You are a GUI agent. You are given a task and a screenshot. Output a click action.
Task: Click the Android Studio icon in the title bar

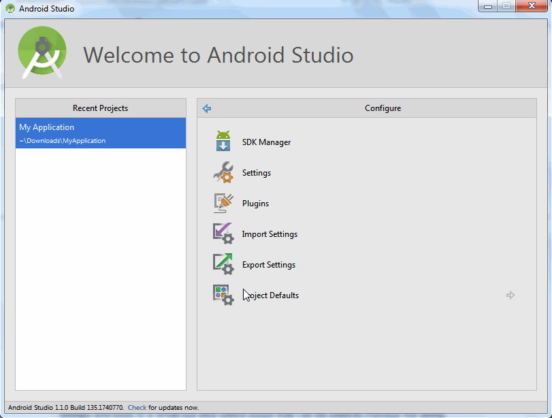(x=10, y=7)
